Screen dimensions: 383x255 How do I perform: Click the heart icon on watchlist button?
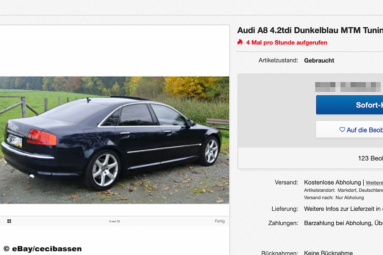[x=342, y=130]
